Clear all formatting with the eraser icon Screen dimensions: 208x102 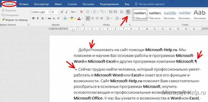point(81,12)
